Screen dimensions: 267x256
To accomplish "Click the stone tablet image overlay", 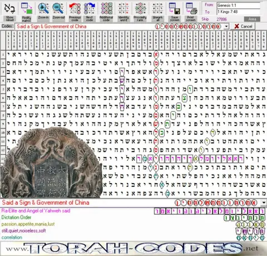I will [x=51, y=163].
